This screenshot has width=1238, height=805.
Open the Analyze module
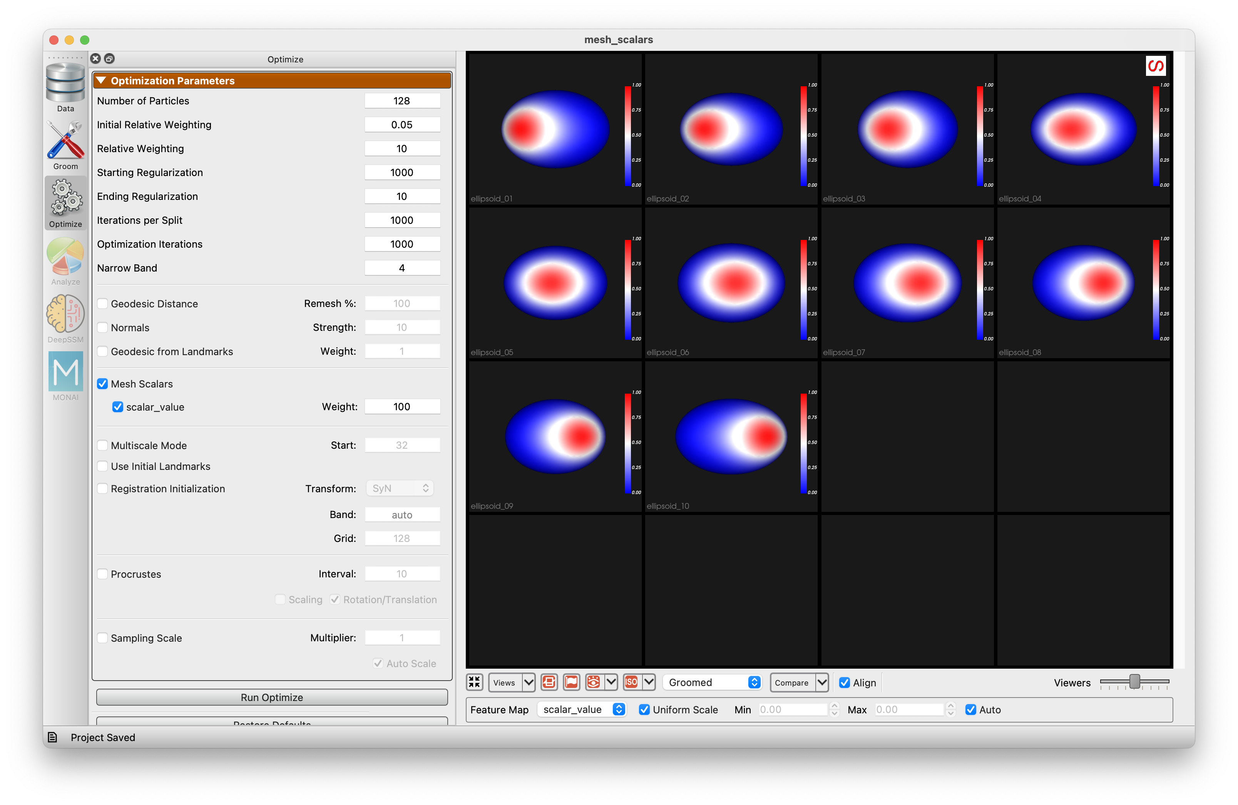(65, 261)
